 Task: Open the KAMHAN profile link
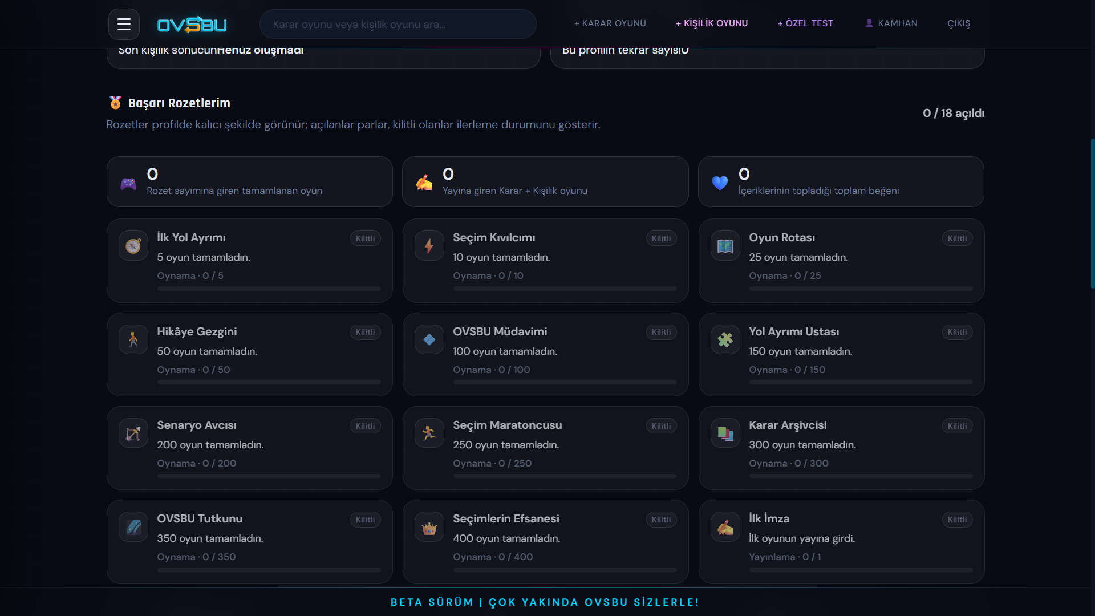(891, 23)
